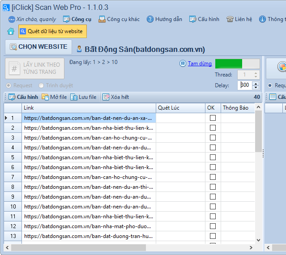Click the Thông tin info menu

tap(272, 19)
